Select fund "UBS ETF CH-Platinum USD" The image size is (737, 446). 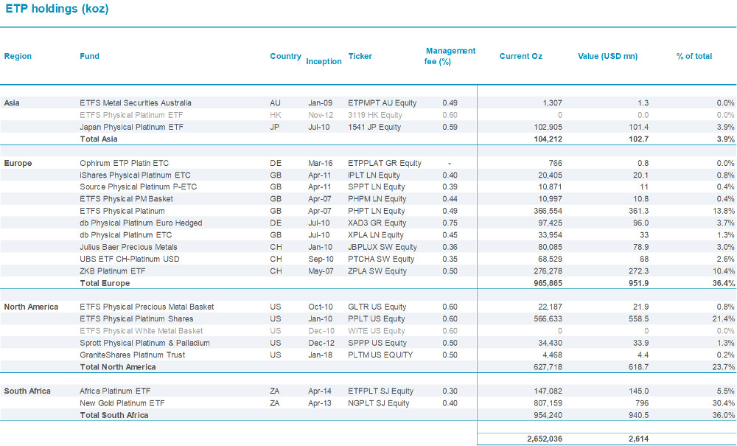tap(129, 259)
